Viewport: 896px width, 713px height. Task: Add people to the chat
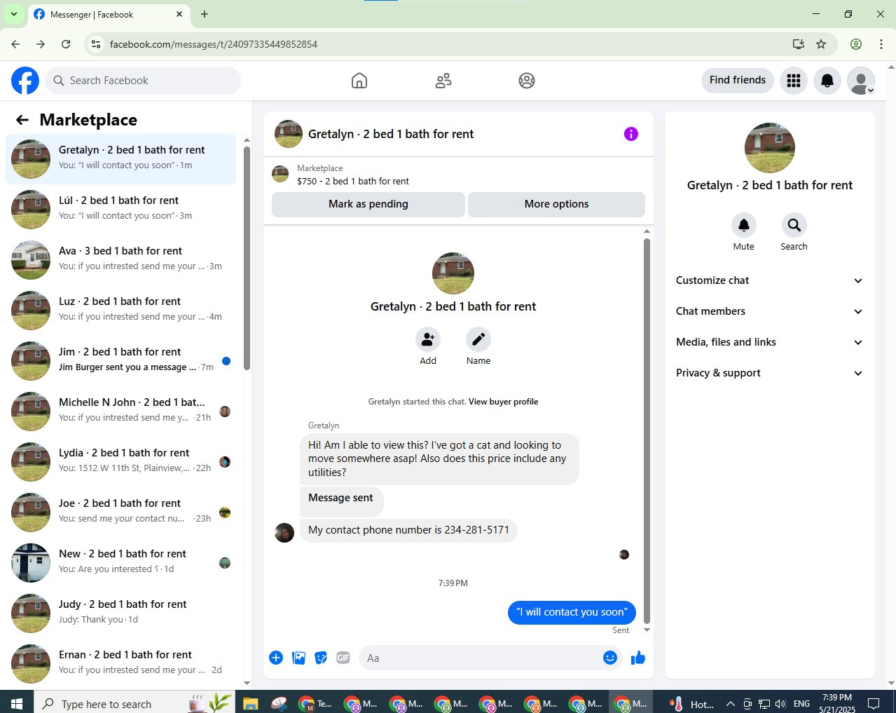[428, 339]
